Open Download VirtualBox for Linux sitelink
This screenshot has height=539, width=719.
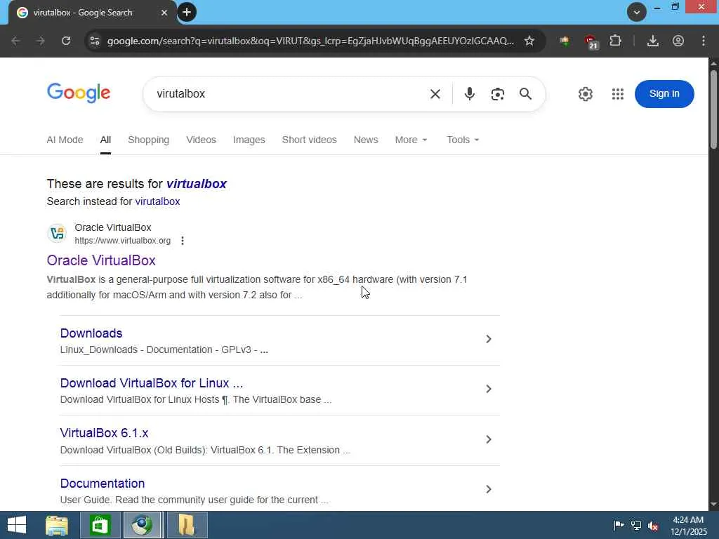click(152, 383)
